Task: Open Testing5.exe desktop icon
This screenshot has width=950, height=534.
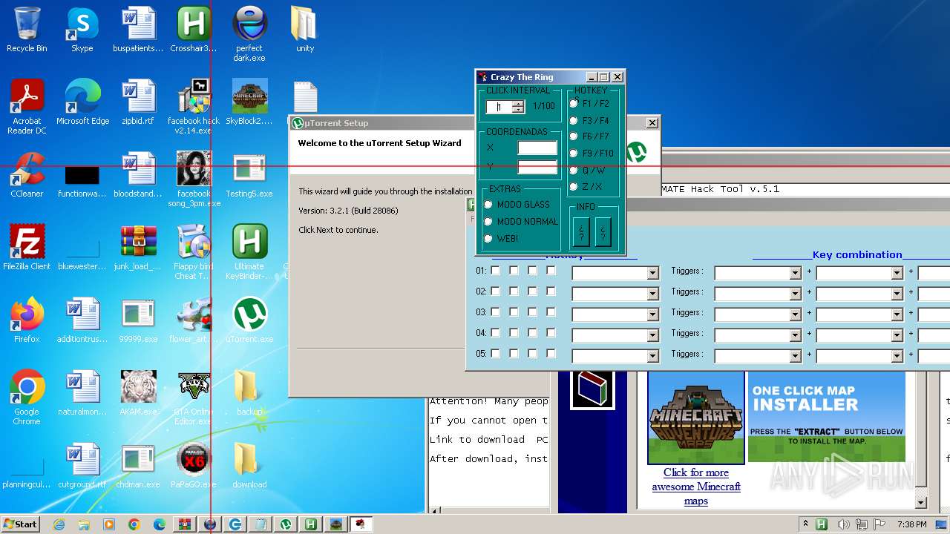Action: coord(249,176)
